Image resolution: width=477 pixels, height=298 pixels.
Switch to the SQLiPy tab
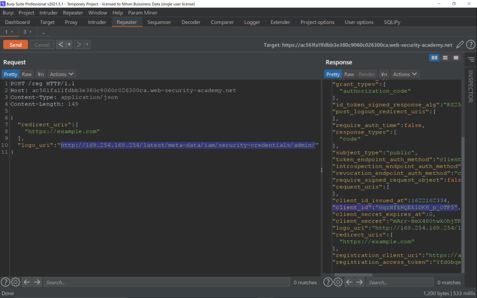392,22
